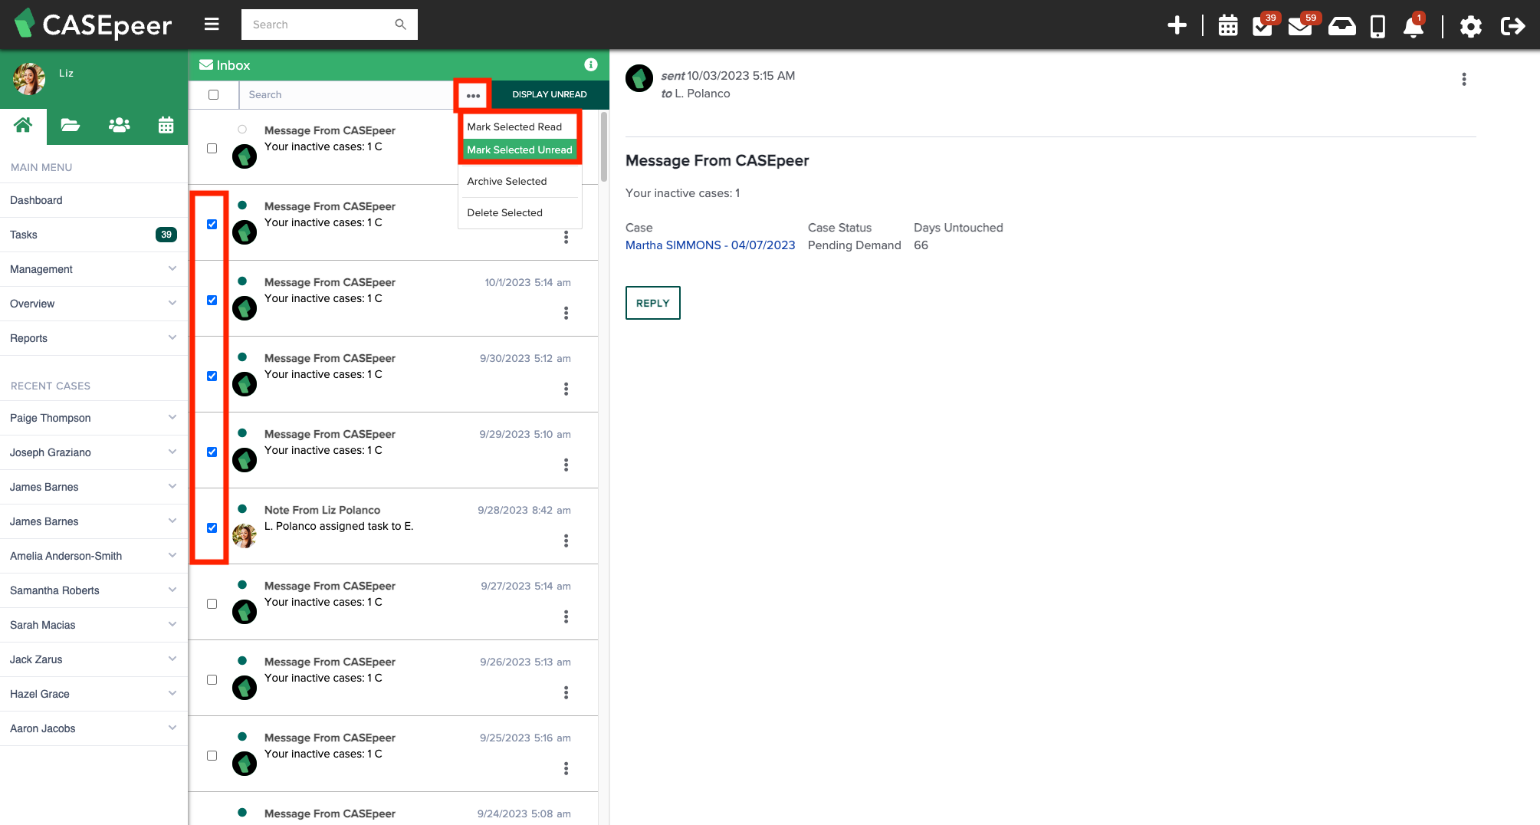Expand Samantha Roberts recent case

point(172,590)
